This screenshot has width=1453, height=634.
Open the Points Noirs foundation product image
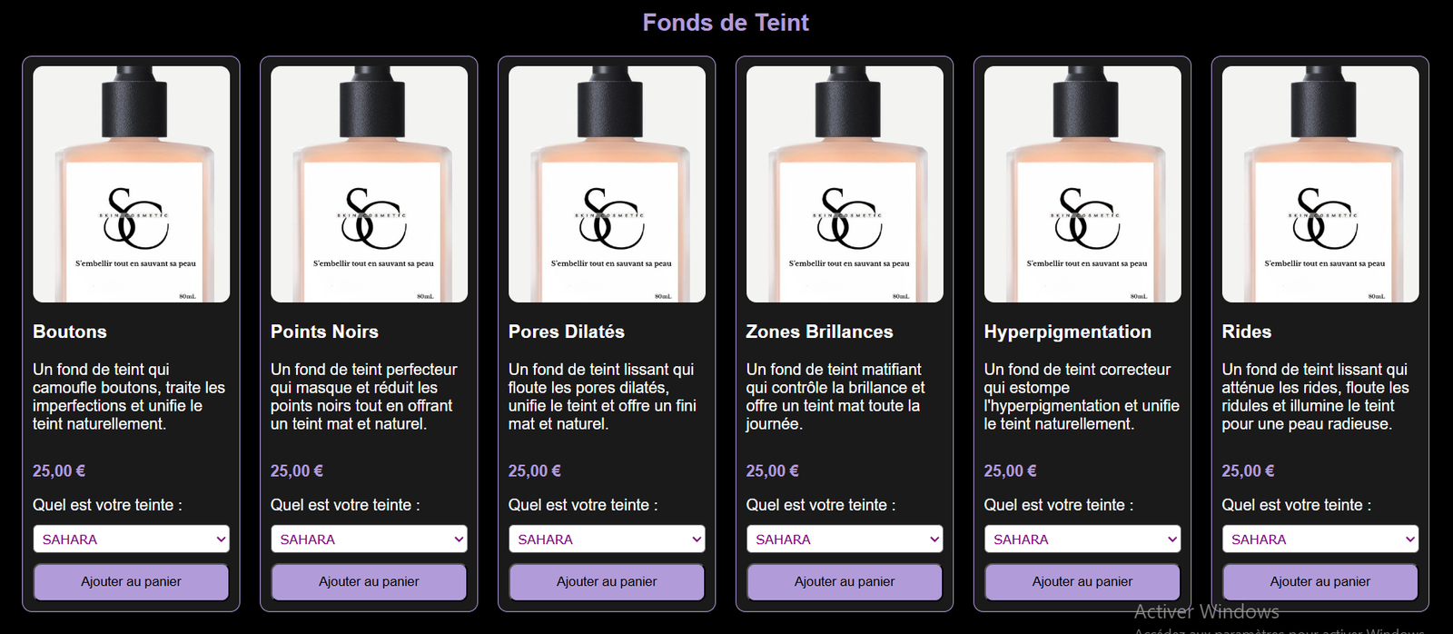click(x=369, y=184)
